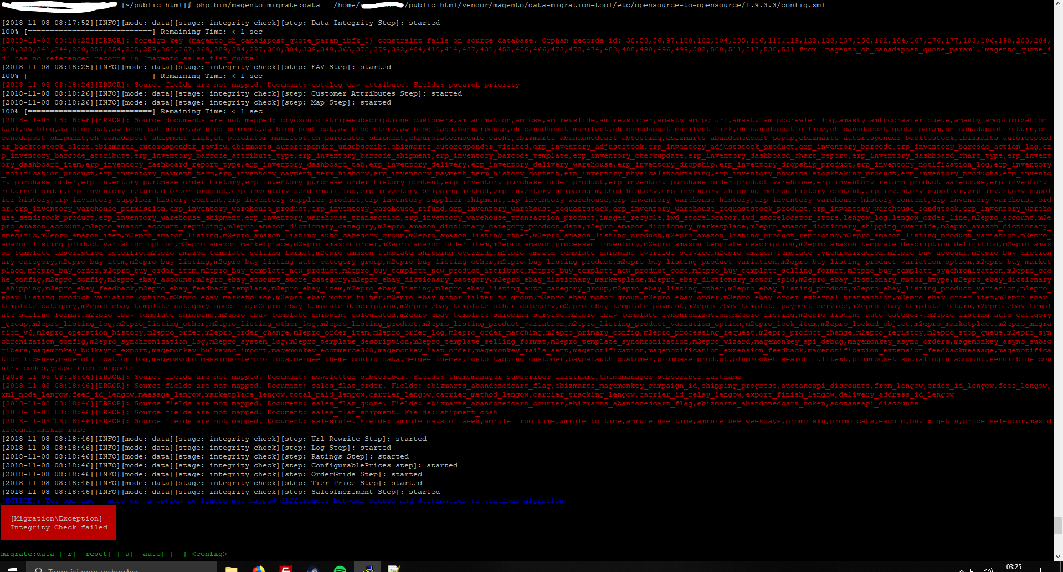Click the first '100%' progress bar line

click(x=132, y=32)
